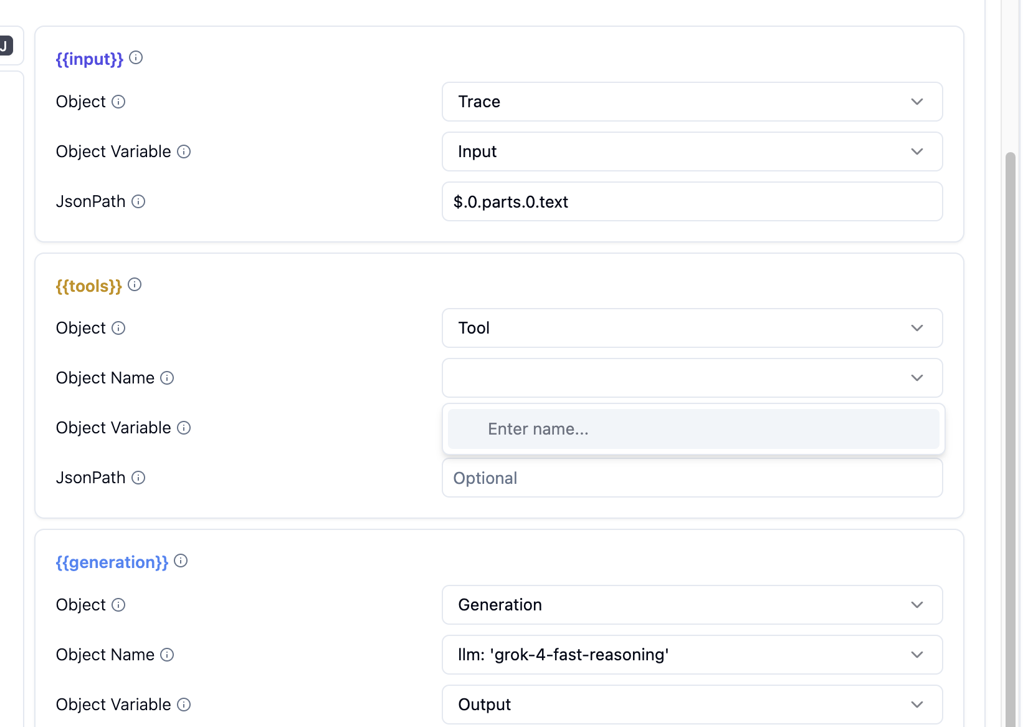Expand the empty Object Name dropdown
The image size is (1028, 727).
pyautogui.click(x=692, y=378)
